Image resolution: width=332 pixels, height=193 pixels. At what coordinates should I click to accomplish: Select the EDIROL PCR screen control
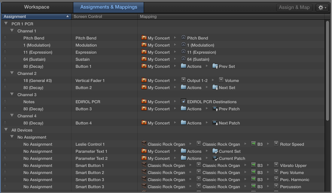(88, 102)
